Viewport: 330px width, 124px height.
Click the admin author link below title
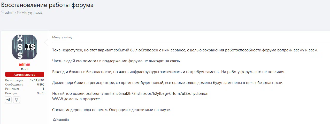[10, 12]
